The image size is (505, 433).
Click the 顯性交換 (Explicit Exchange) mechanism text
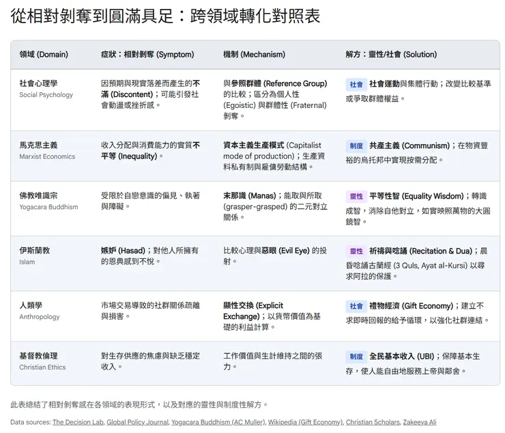click(253, 311)
